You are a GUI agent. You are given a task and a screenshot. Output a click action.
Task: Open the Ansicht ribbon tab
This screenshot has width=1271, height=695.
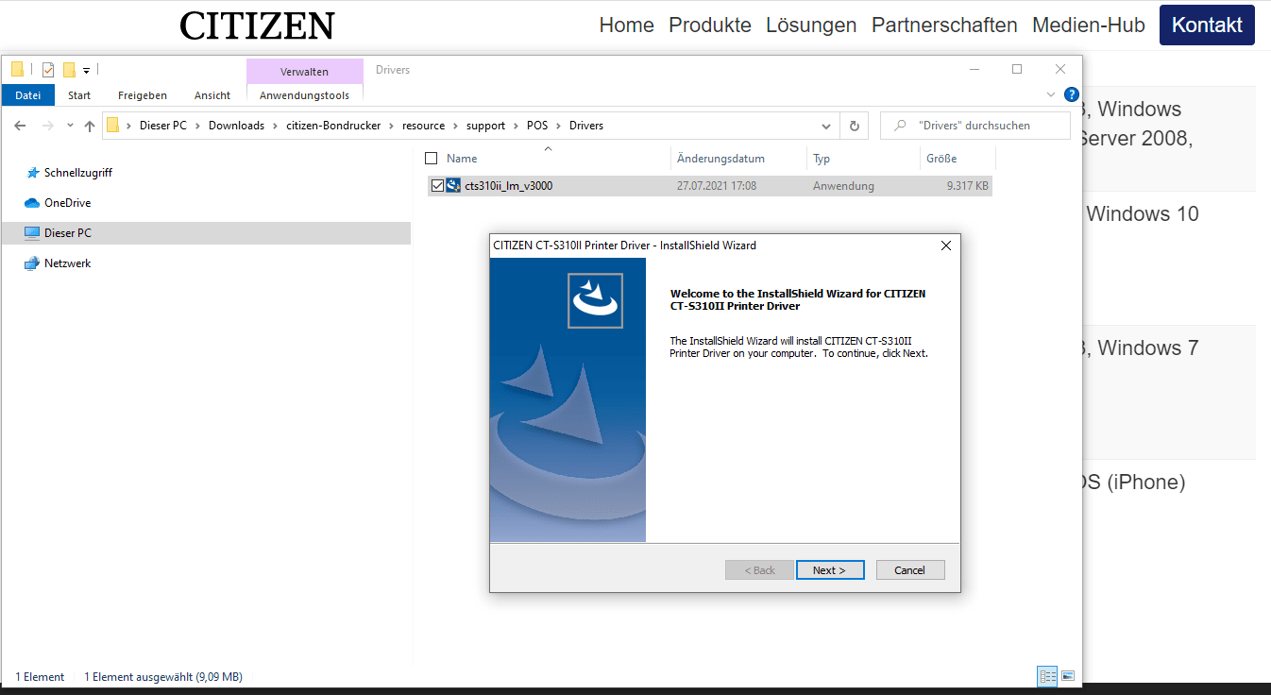pyautogui.click(x=212, y=95)
